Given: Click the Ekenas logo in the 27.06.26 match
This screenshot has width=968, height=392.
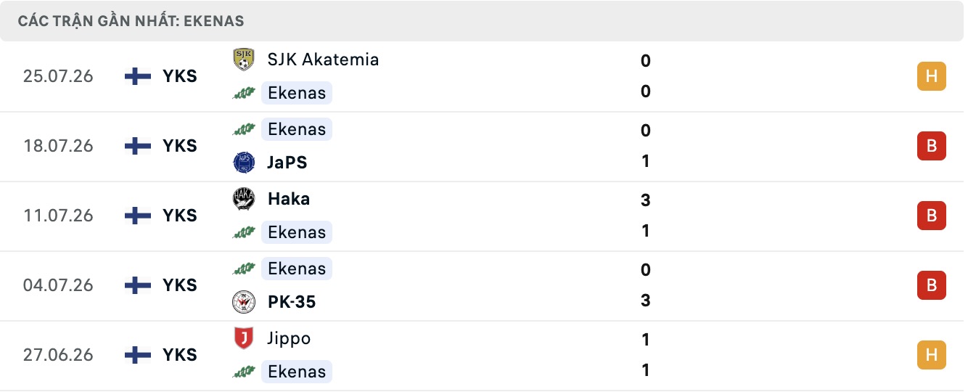Looking at the screenshot, I should 244,372.
